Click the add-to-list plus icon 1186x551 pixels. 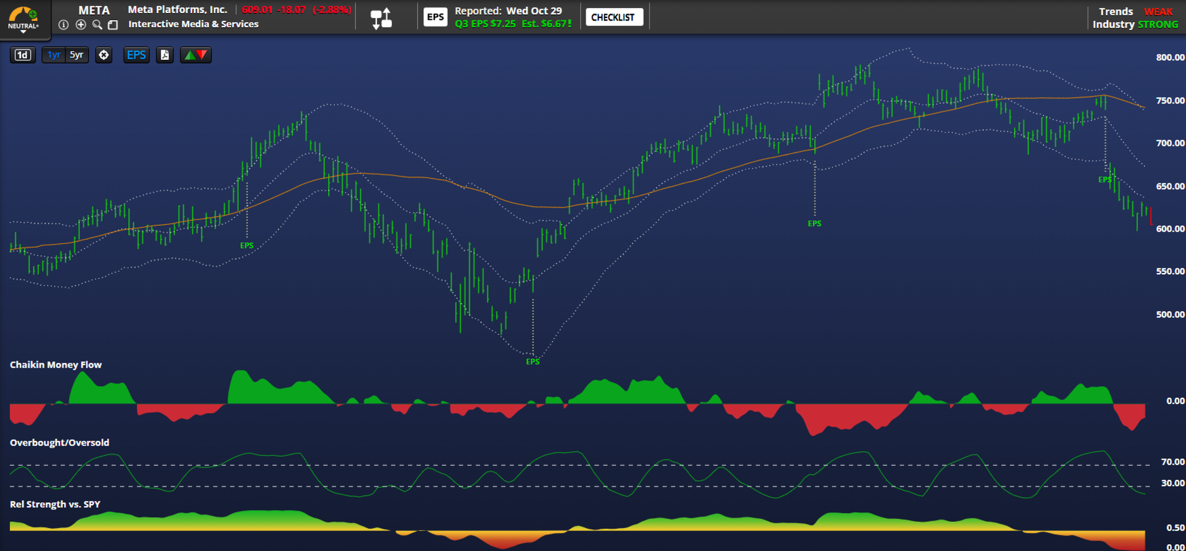tap(80, 25)
